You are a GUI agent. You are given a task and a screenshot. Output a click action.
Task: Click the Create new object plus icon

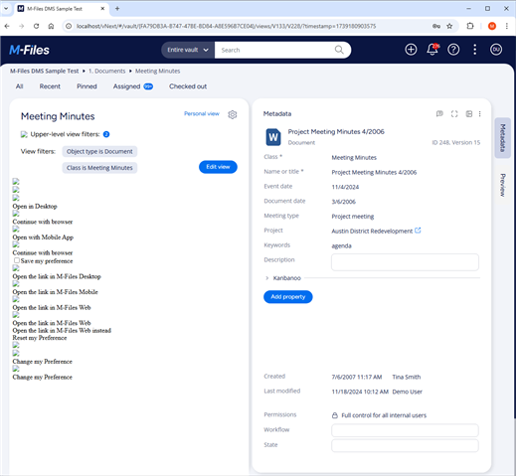pos(411,50)
